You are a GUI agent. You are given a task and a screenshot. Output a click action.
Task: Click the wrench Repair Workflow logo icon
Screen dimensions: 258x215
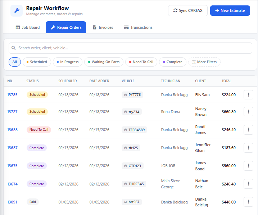17,11
